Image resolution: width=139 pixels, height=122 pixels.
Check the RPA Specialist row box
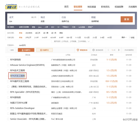8,92
